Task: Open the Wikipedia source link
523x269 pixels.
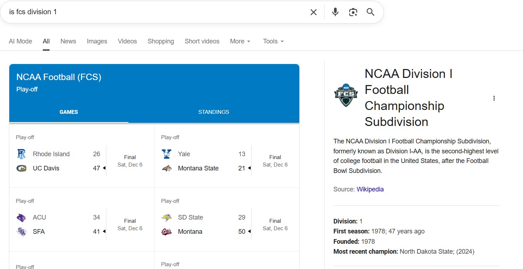Action: click(x=370, y=189)
